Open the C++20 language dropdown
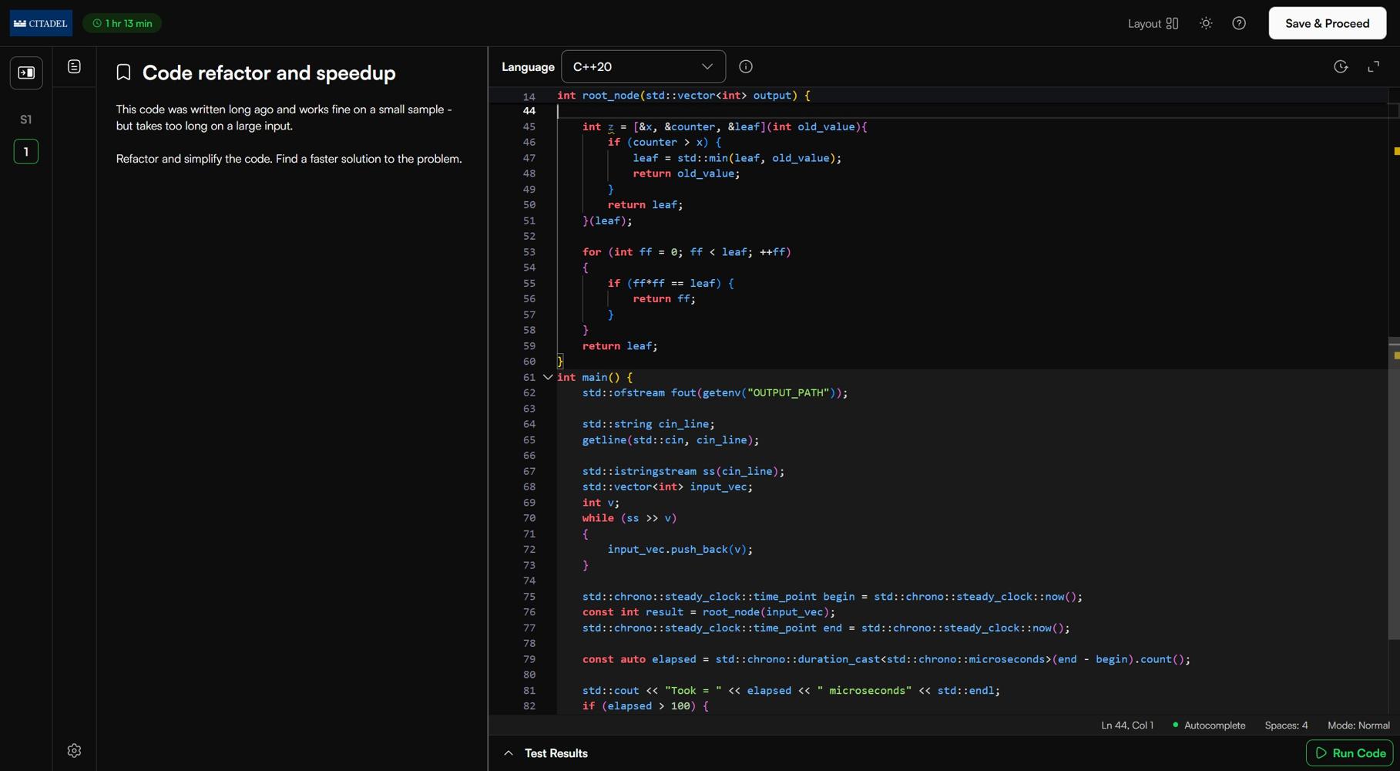The height and width of the screenshot is (771, 1400). (643, 66)
